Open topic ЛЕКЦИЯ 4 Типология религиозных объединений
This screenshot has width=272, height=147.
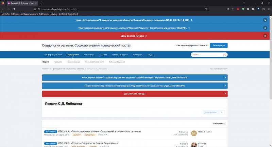pyautogui.click(x=100, y=131)
